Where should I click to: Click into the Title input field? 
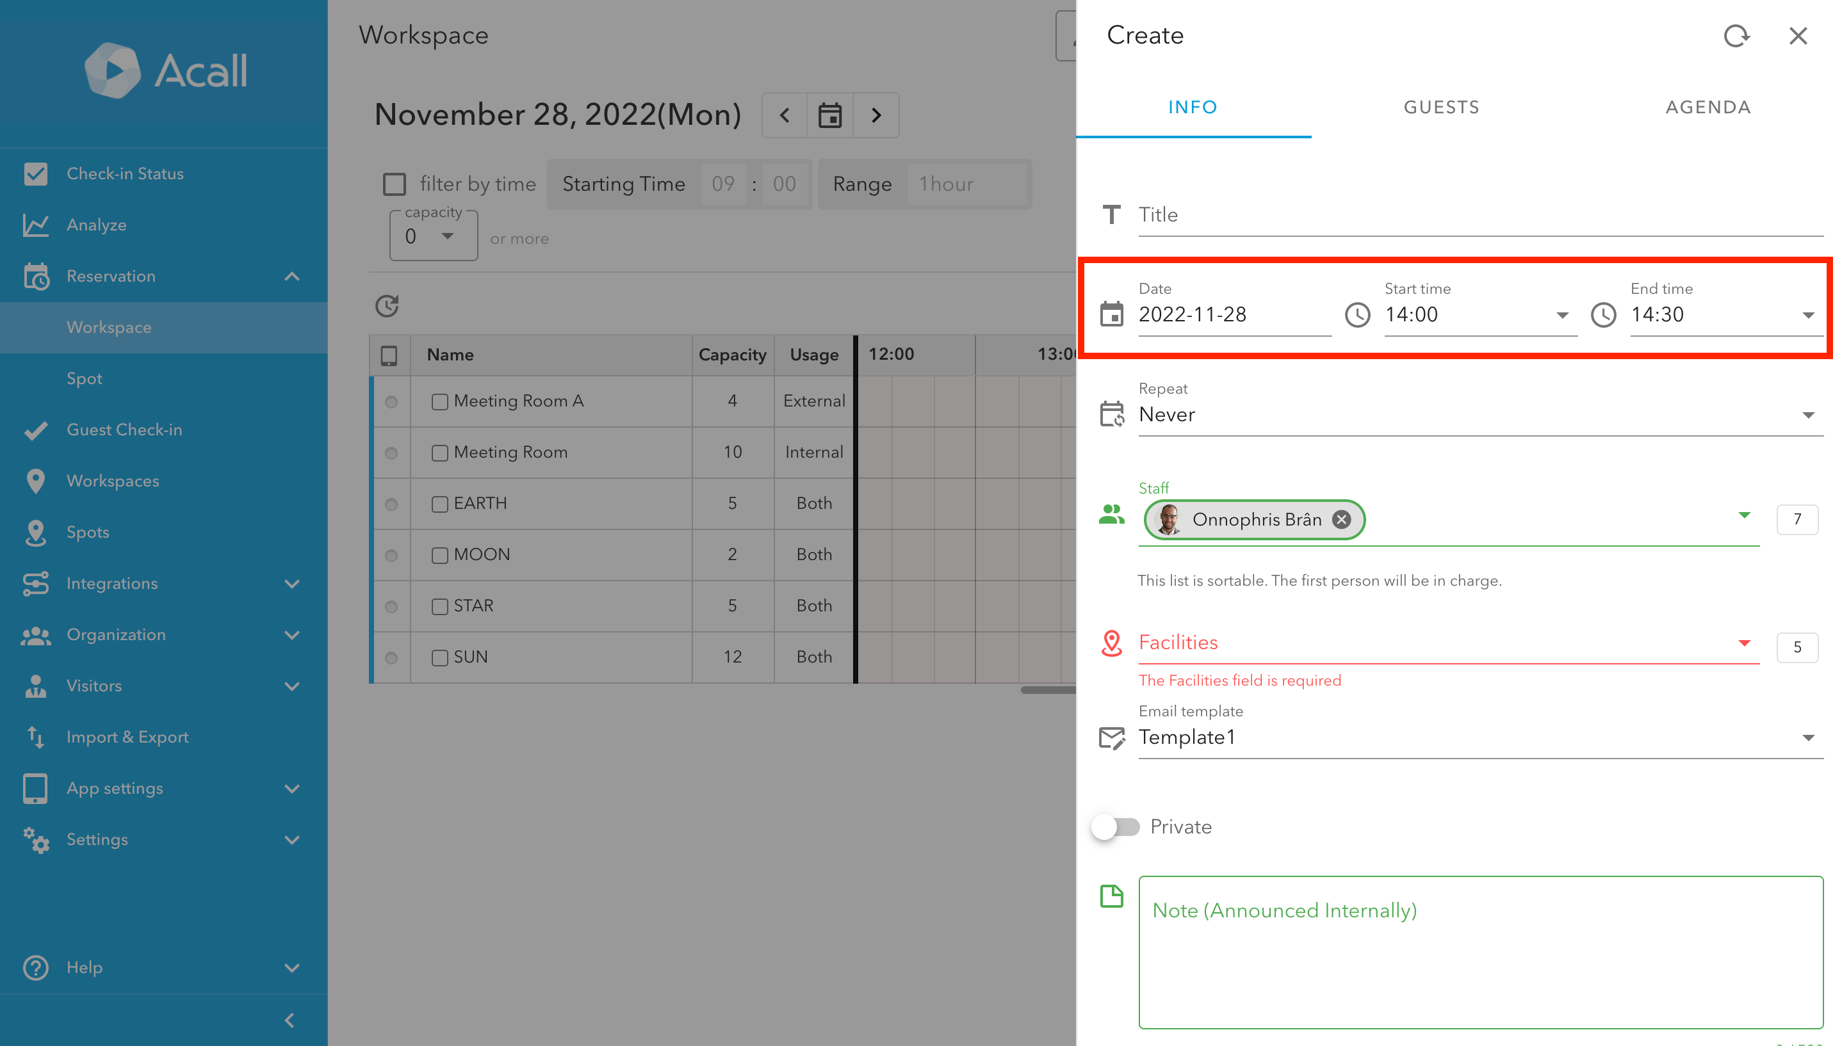(1481, 215)
